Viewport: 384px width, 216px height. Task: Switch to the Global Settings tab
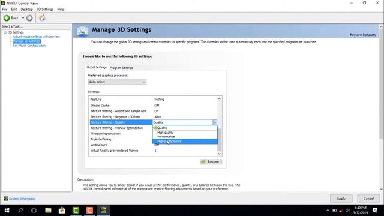click(x=97, y=67)
